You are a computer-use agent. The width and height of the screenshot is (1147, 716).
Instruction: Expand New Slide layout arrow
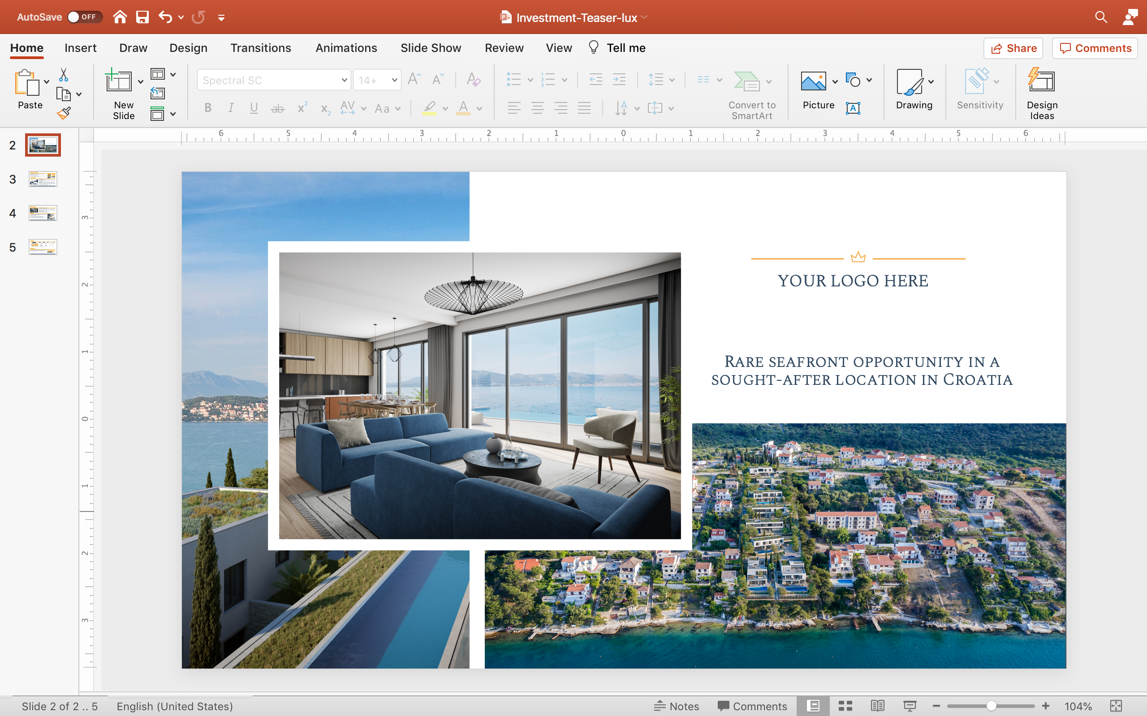(x=140, y=81)
